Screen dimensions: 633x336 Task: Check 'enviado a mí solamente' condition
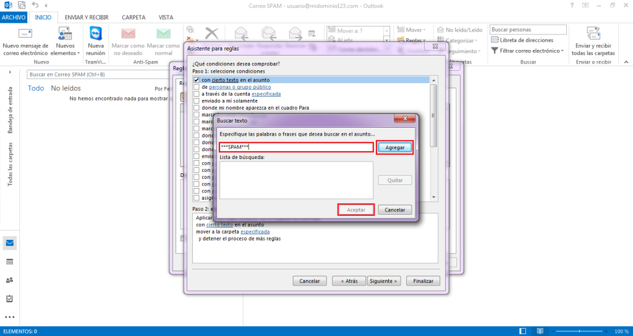(x=197, y=100)
